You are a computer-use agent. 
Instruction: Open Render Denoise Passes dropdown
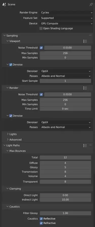(65, 127)
